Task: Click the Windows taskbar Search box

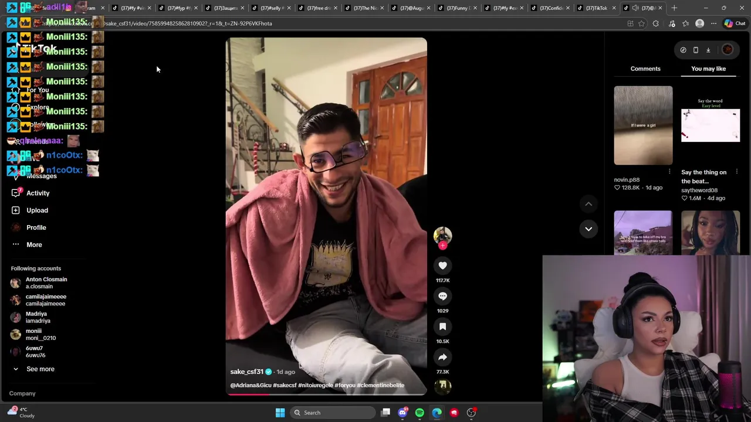Action: pyautogui.click(x=333, y=413)
